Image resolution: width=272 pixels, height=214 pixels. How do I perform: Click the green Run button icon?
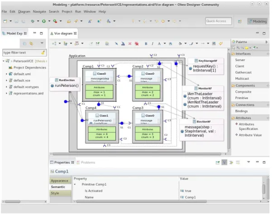pyautogui.click(x=44, y=21)
